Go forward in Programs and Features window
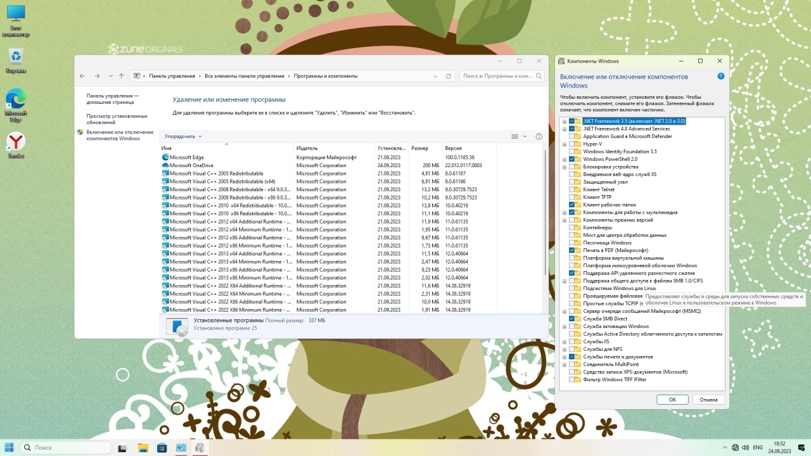The height and width of the screenshot is (456, 811). [97, 76]
